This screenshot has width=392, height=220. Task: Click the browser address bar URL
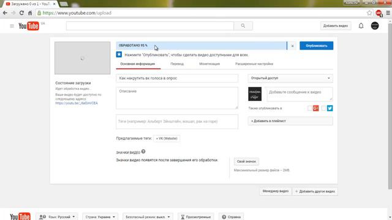point(77,13)
